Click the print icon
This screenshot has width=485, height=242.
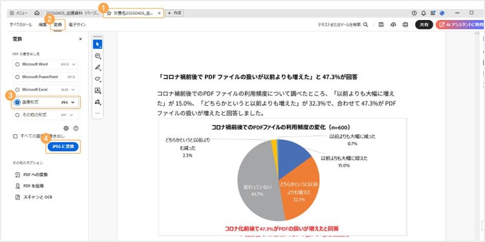405,25
